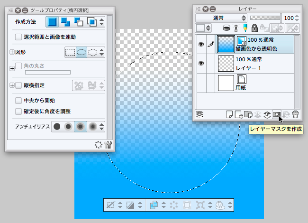Click 用紙 layer name text
Screen dimensions: 308x223
[241, 87]
